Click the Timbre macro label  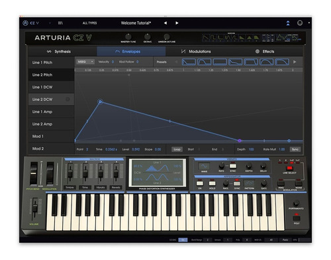point(70,187)
